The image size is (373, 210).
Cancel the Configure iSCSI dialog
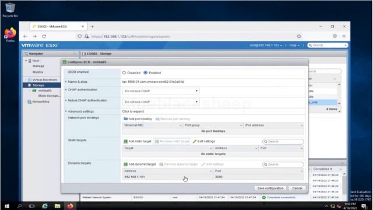pos(297,188)
